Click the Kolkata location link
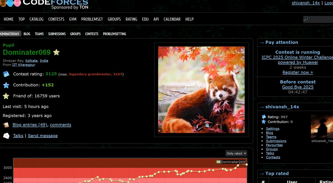Image resolution: width=333 pixels, height=183 pixels. (31, 61)
